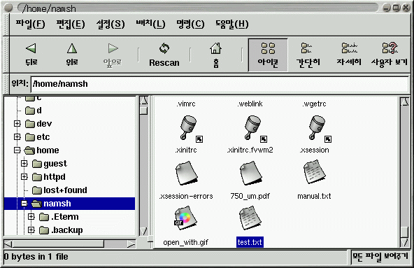Screen dimensions: 414x268
Task: Expand the guest folder node
Action: (24, 163)
